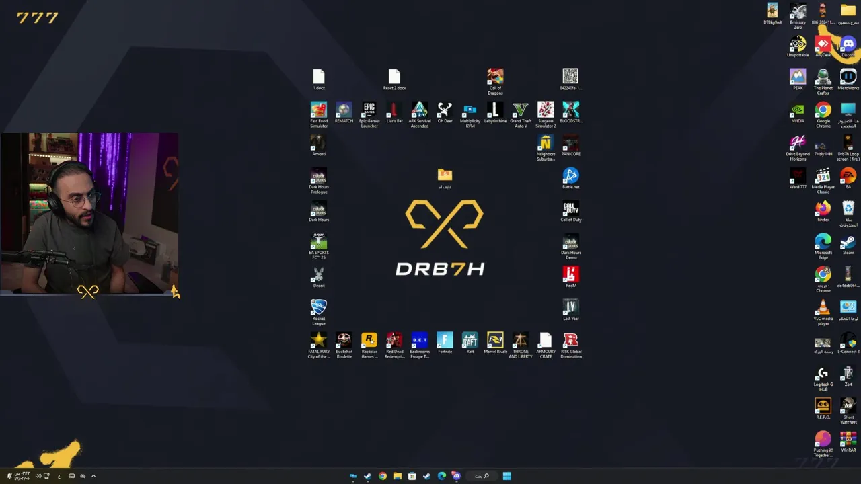Open the Last Year game icon
This screenshot has height=484, width=861.
click(x=570, y=310)
